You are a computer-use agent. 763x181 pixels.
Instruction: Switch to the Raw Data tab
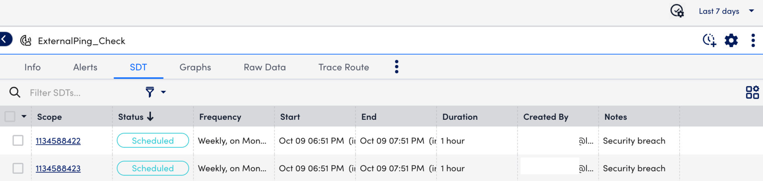[265, 67]
